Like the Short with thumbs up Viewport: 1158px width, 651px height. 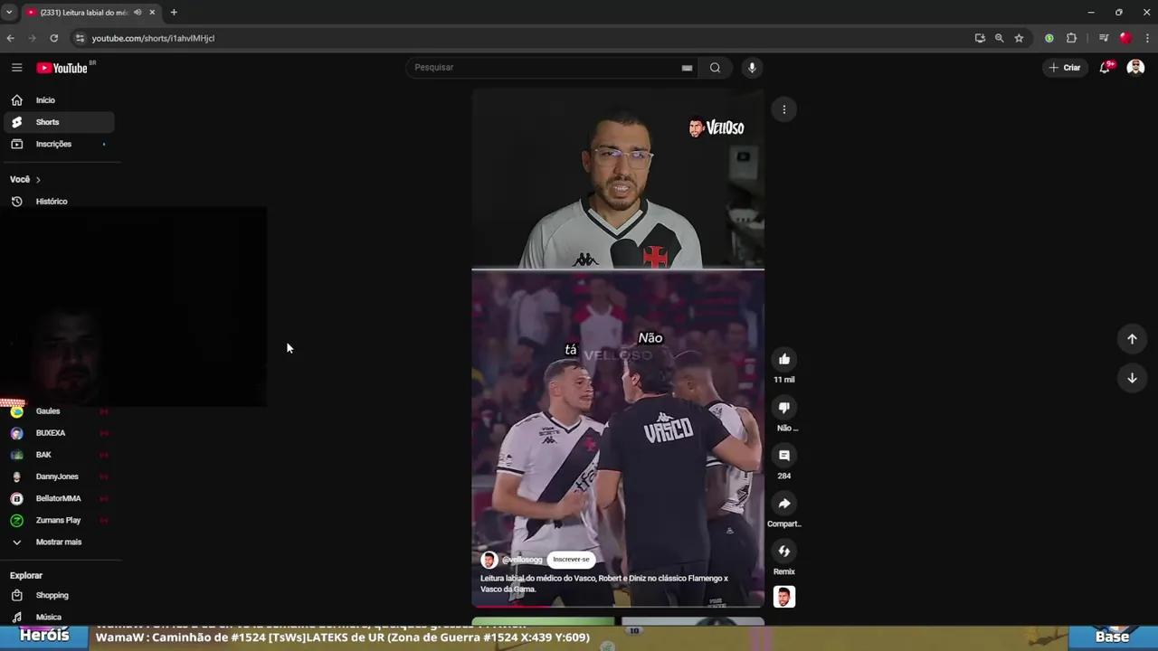click(x=784, y=359)
